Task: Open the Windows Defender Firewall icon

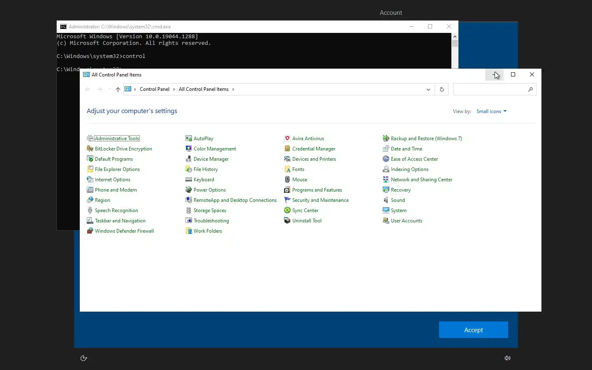Action: click(x=90, y=231)
